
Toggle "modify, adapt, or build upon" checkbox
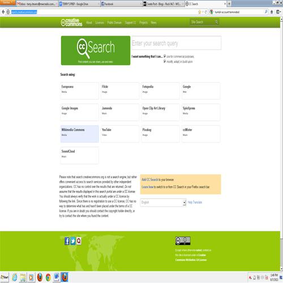165,61
